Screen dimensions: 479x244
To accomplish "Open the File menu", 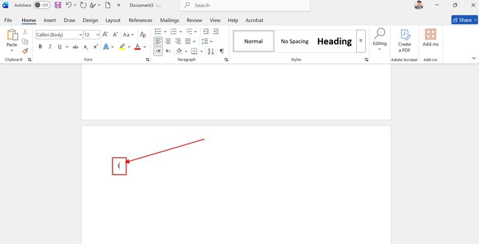I will point(8,20).
